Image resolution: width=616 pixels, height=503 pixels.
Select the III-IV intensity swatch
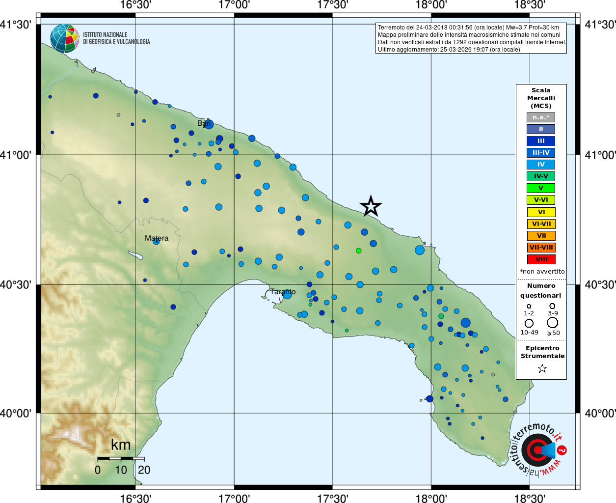tap(541, 153)
